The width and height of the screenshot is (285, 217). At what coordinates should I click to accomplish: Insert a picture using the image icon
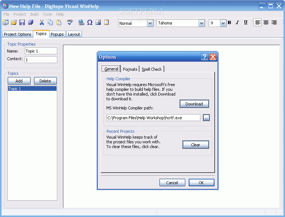[x=98, y=22]
